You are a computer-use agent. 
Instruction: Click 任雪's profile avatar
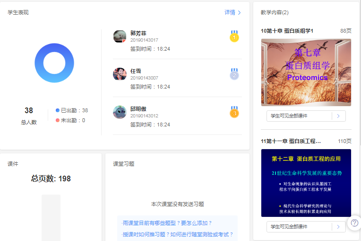(120, 74)
